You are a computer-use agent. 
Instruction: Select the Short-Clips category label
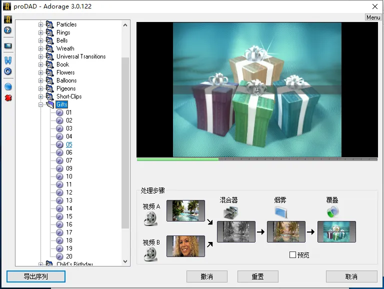point(69,96)
